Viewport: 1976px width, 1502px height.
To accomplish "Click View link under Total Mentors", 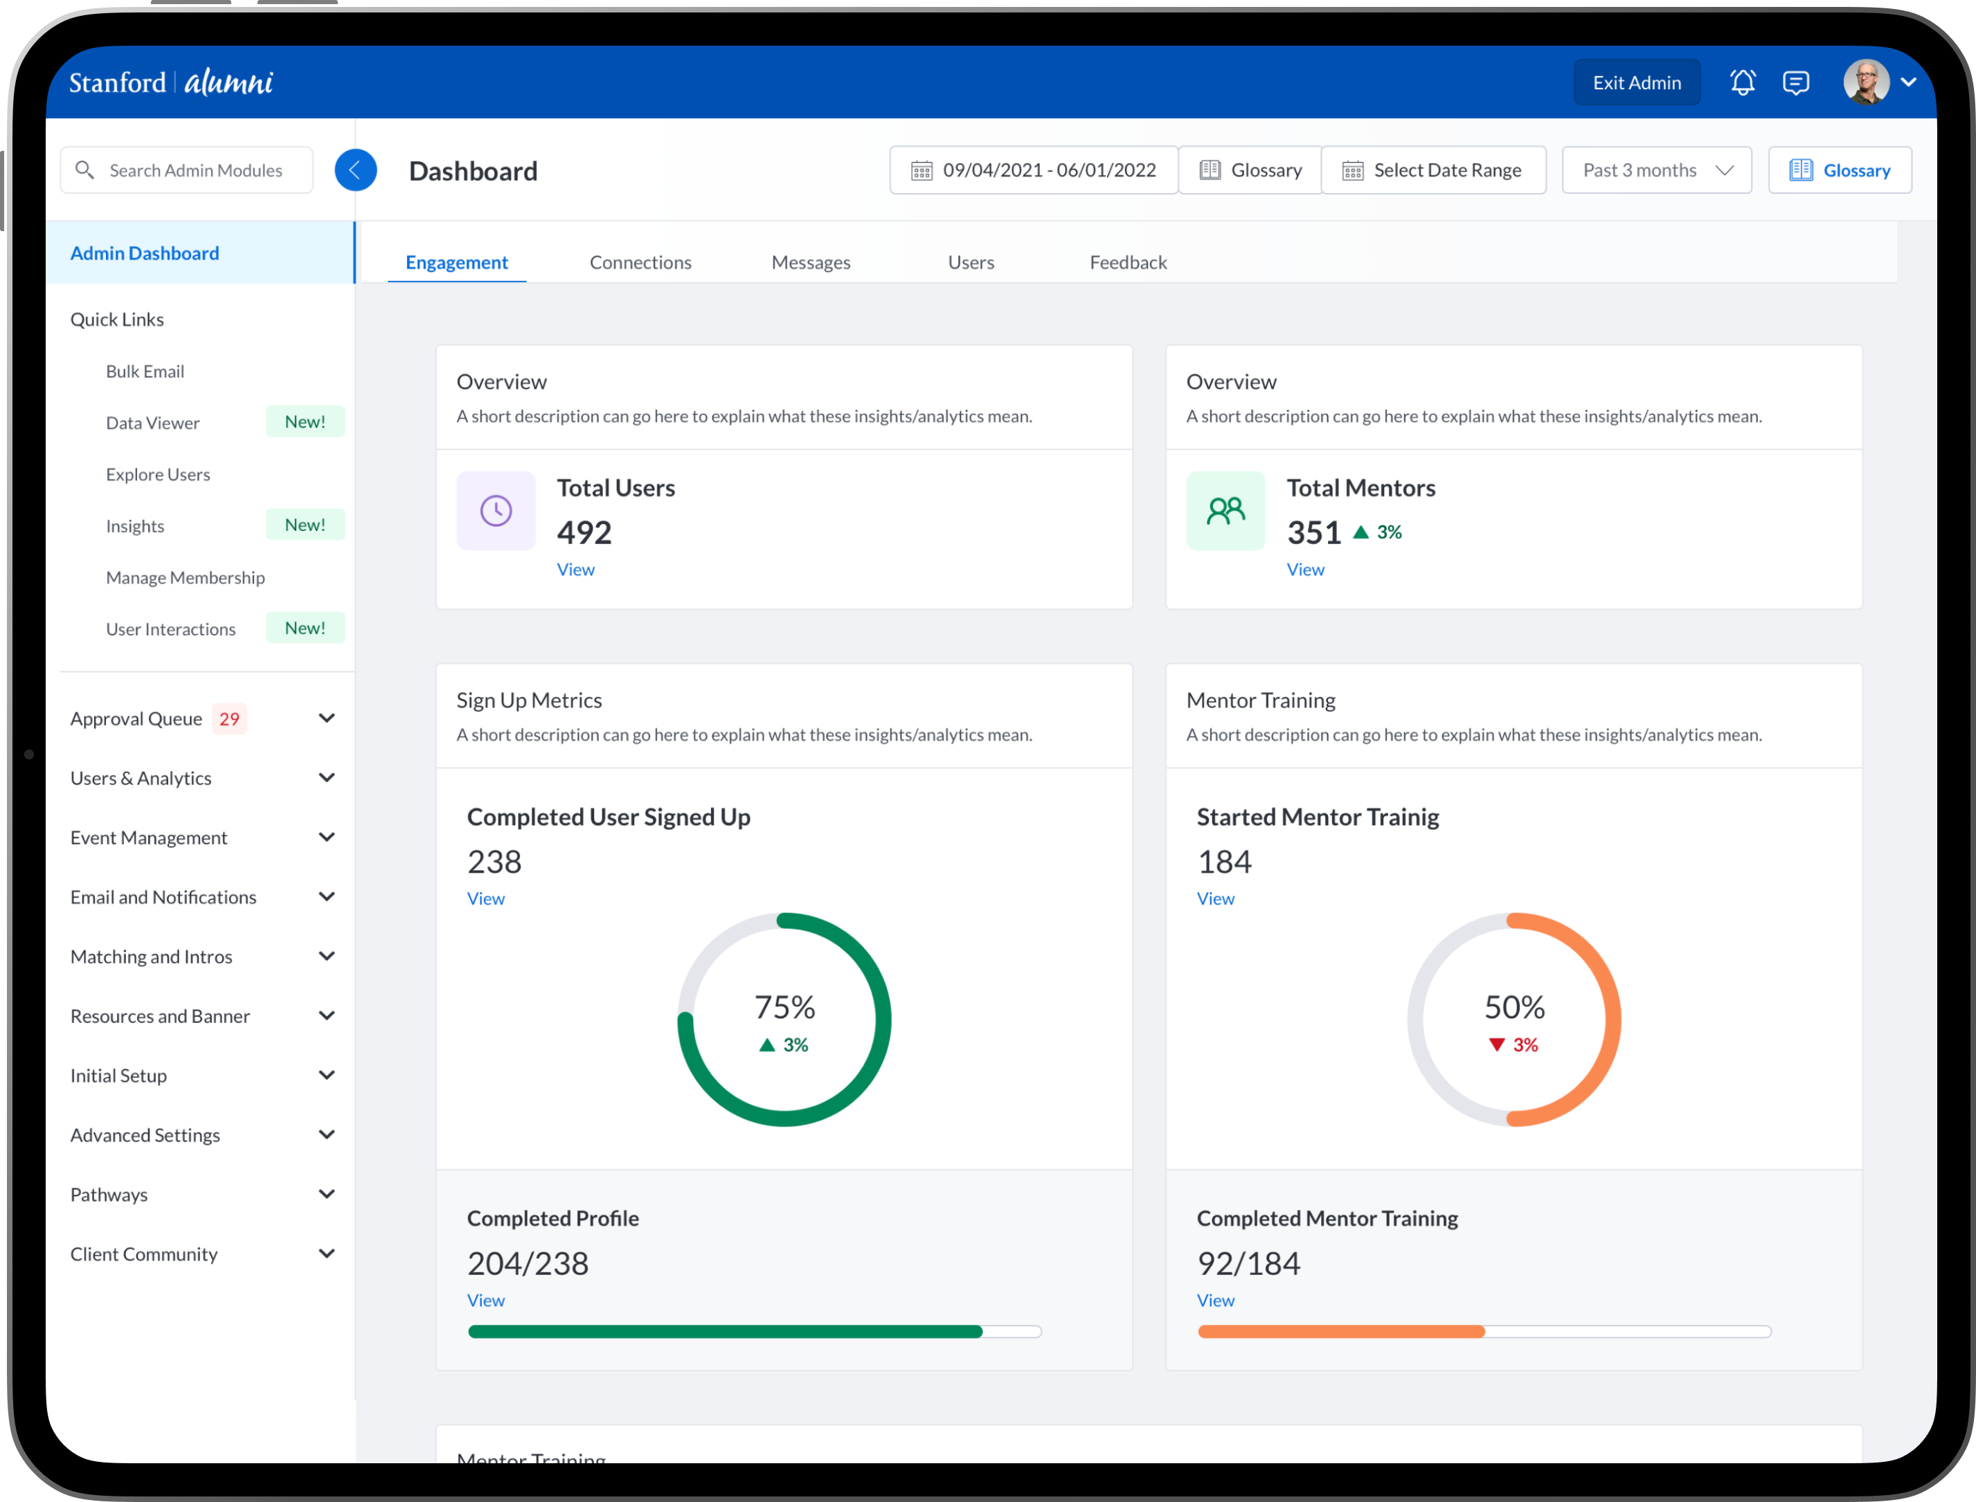I will [x=1304, y=570].
